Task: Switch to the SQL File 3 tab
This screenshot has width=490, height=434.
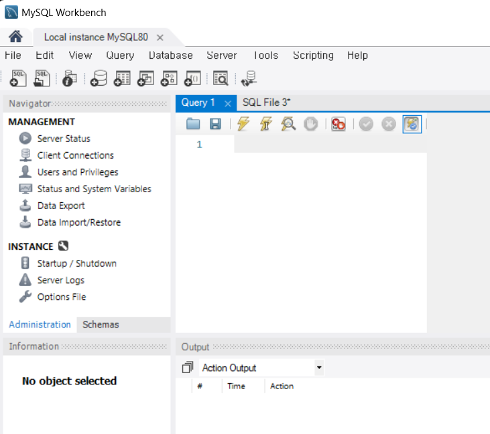Action: 266,102
